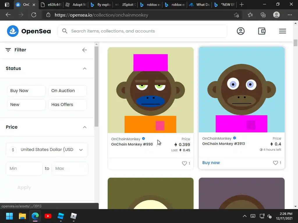Switch to What Do tab

click(x=200, y=5)
